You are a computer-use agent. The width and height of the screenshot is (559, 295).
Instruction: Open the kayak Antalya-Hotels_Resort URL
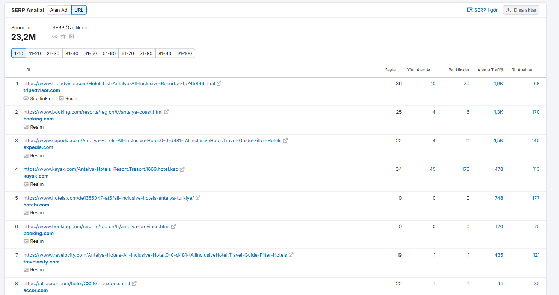[101, 169]
